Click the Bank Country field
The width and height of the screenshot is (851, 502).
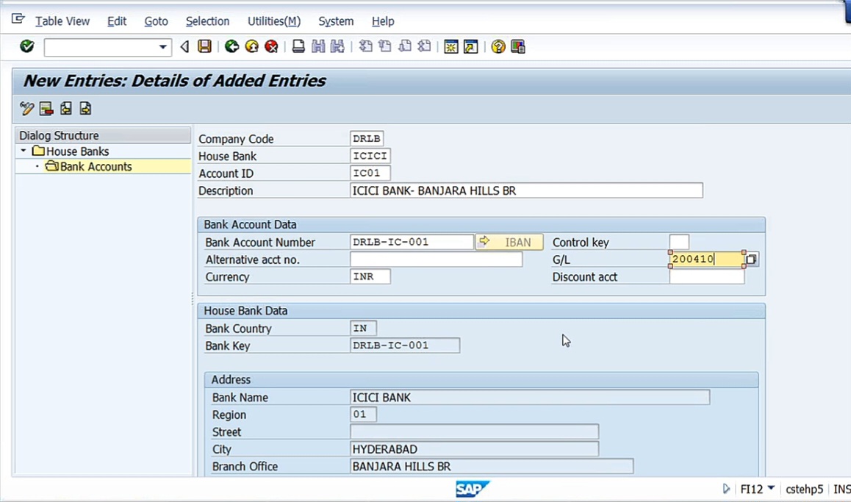[x=363, y=329]
